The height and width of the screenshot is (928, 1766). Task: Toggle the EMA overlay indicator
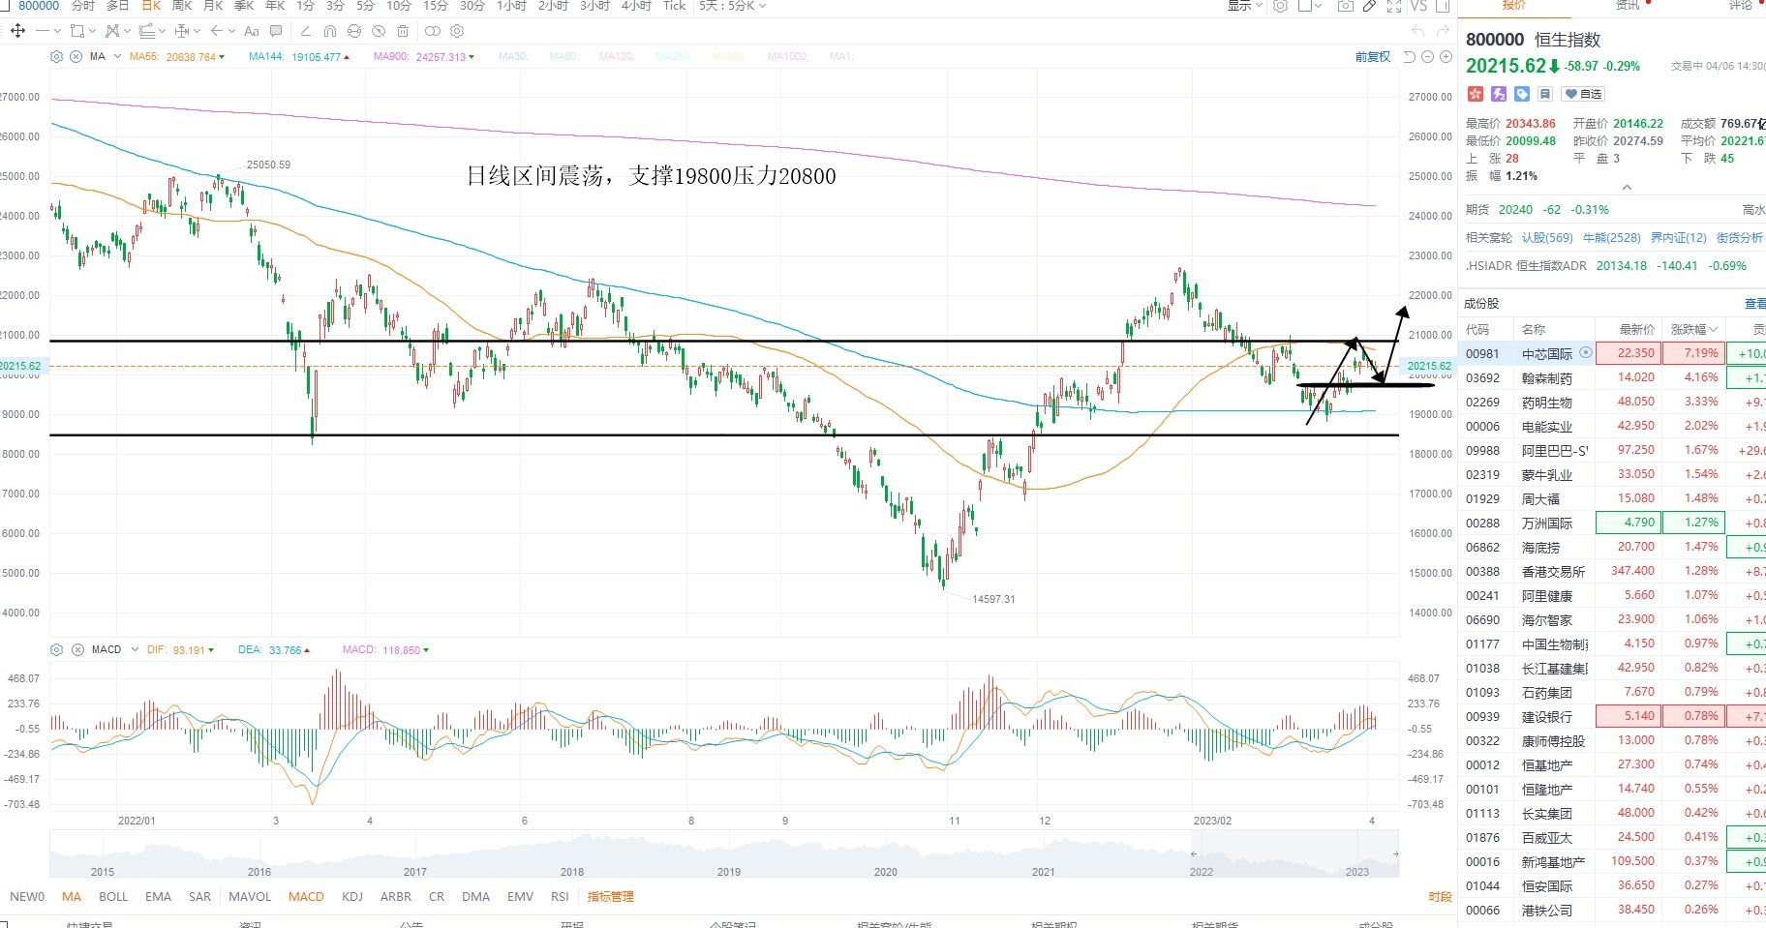click(158, 897)
